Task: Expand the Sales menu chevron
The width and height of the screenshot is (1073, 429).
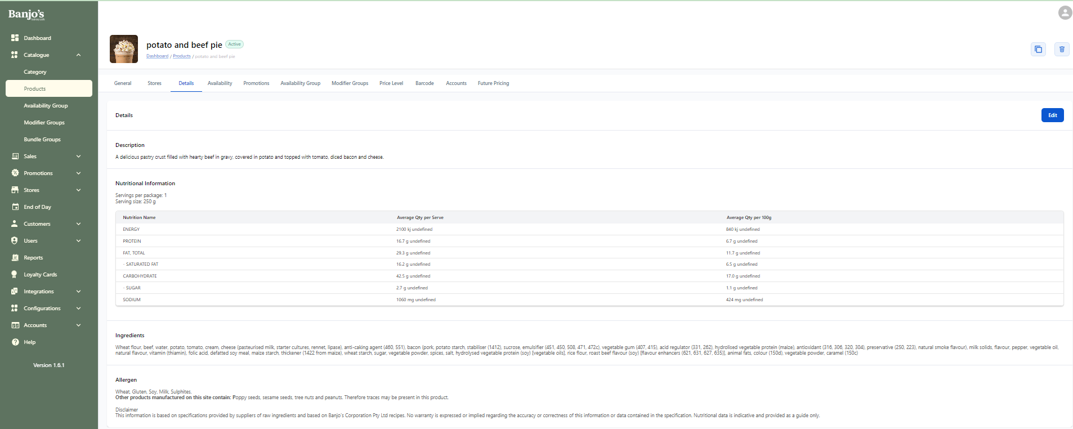Action: coord(78,157)
